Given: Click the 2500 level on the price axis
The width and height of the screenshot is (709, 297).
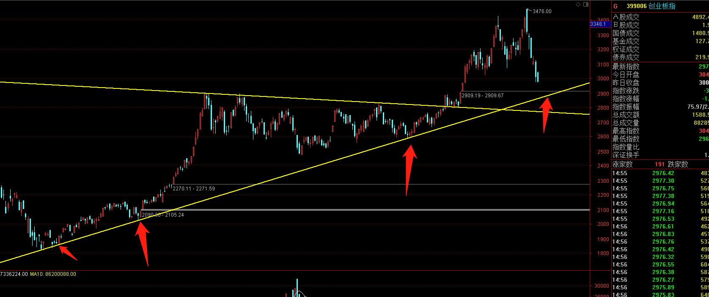Looking at the screenshot, I should coord(603,152).
